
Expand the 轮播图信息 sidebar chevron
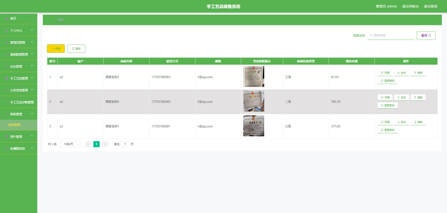click(x=32, y=148)
